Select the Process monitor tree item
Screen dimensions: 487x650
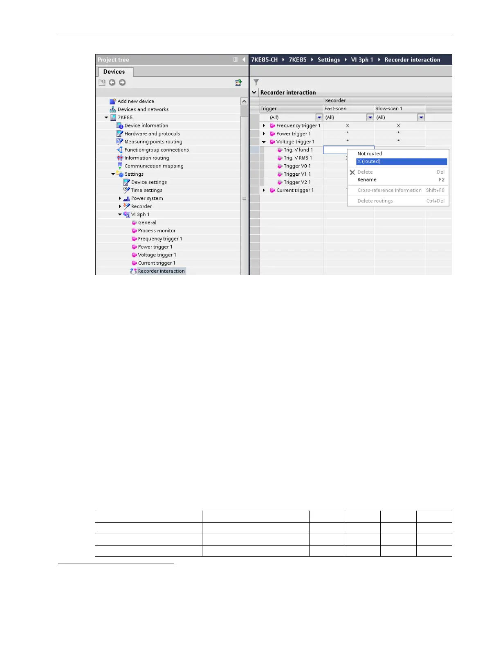point(157,231)
